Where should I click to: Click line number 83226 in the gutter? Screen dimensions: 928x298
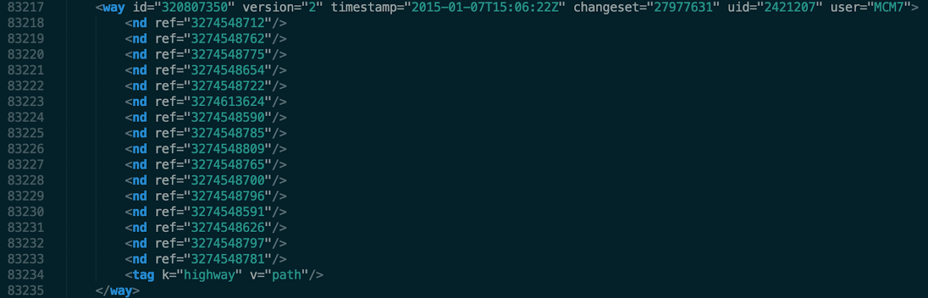[x=26, y=149]
